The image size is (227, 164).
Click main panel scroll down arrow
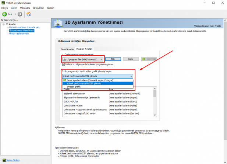click(x=225, y=163)
